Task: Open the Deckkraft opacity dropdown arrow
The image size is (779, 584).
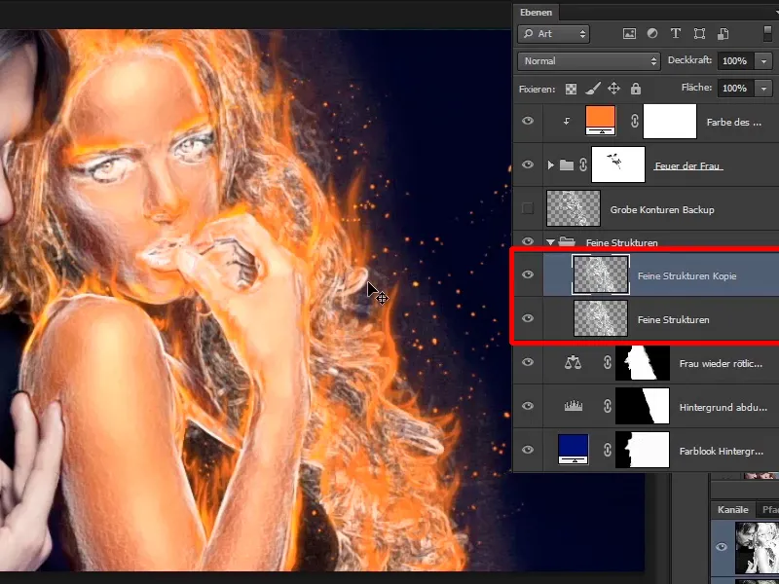Action: (x=763, y=61)
